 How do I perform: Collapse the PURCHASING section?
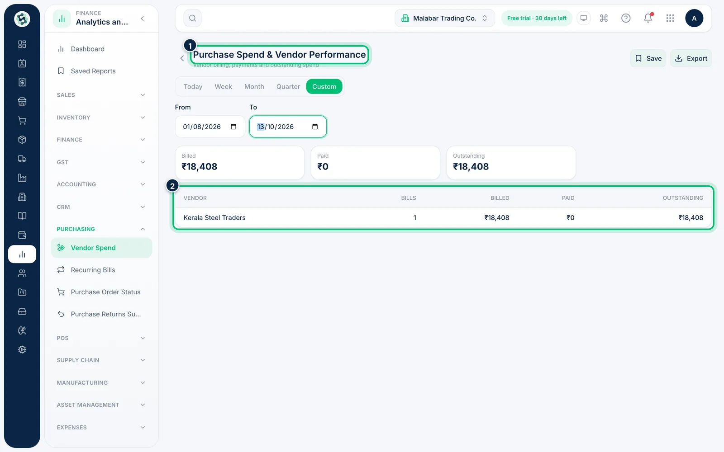tap(101, 229)
